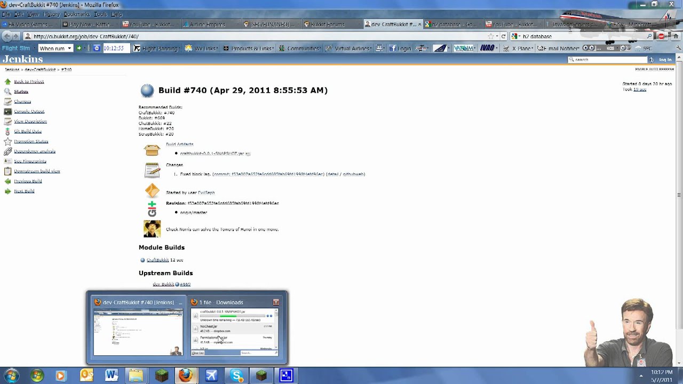Switch to the Play Now - Battle tab
The width and height of the screenshot is (683, 384).
coord(91,25)
